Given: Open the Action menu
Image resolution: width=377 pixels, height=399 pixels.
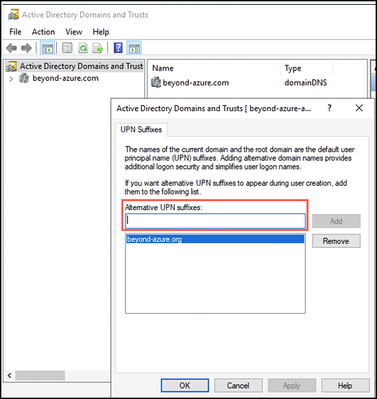Looking at the screenshot, I should pos(43,32).
